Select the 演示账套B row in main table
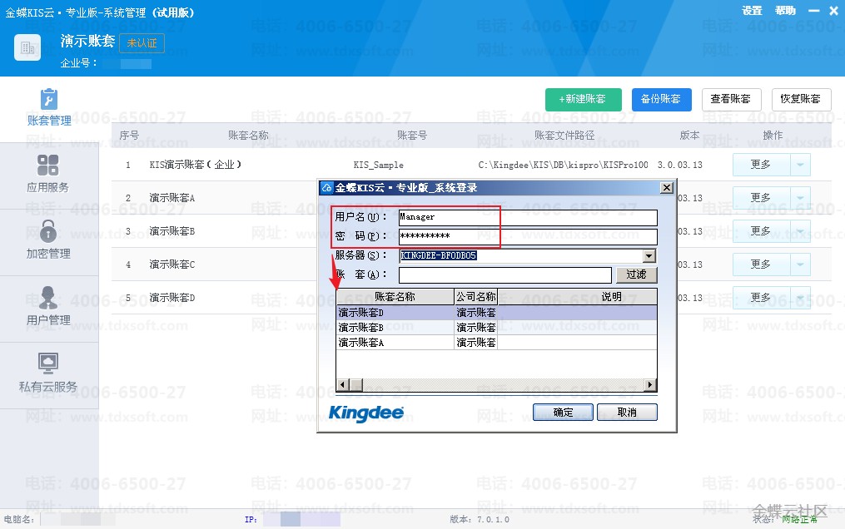 coord(171,231)
